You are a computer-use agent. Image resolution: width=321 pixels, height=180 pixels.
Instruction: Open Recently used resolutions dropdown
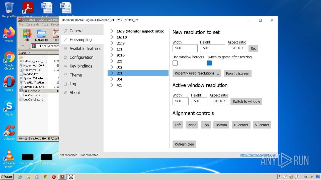(x=197, y=73)
